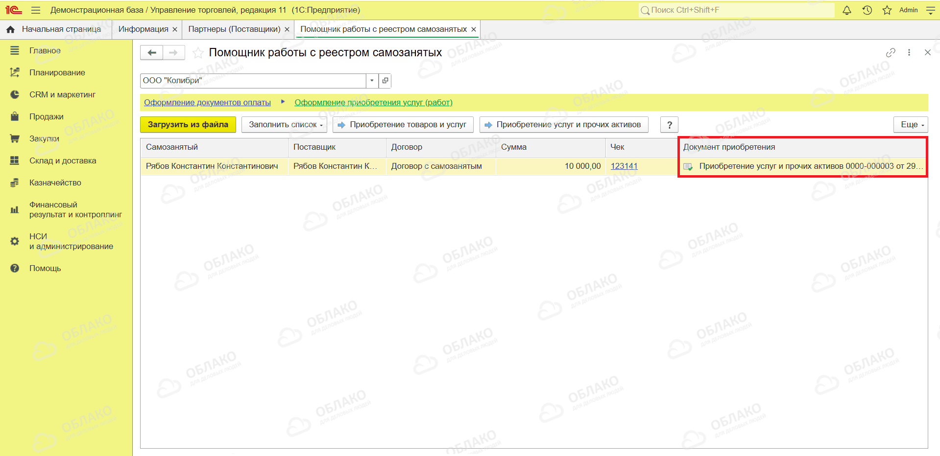Go forward with the right arrow button
Screen dimensions: 940x456
pyautogui.click(x=173, y=52)
